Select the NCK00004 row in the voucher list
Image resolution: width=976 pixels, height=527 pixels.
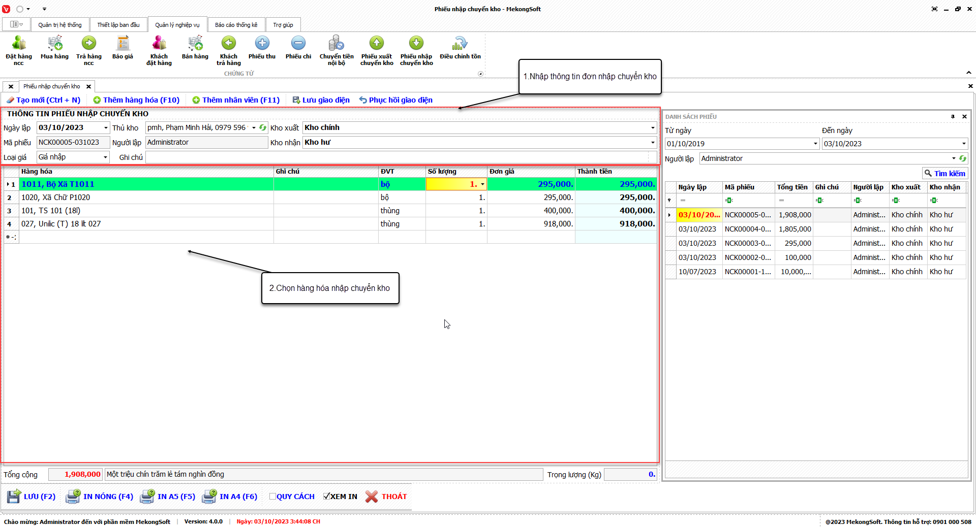tap(747, 229)
